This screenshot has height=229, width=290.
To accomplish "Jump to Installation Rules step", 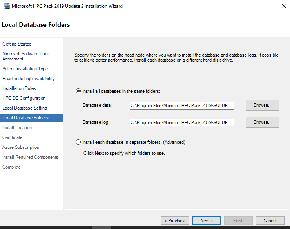I will (x=19, y=88).
